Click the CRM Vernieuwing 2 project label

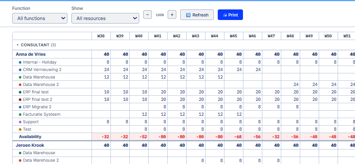click(x=42, y=69)
